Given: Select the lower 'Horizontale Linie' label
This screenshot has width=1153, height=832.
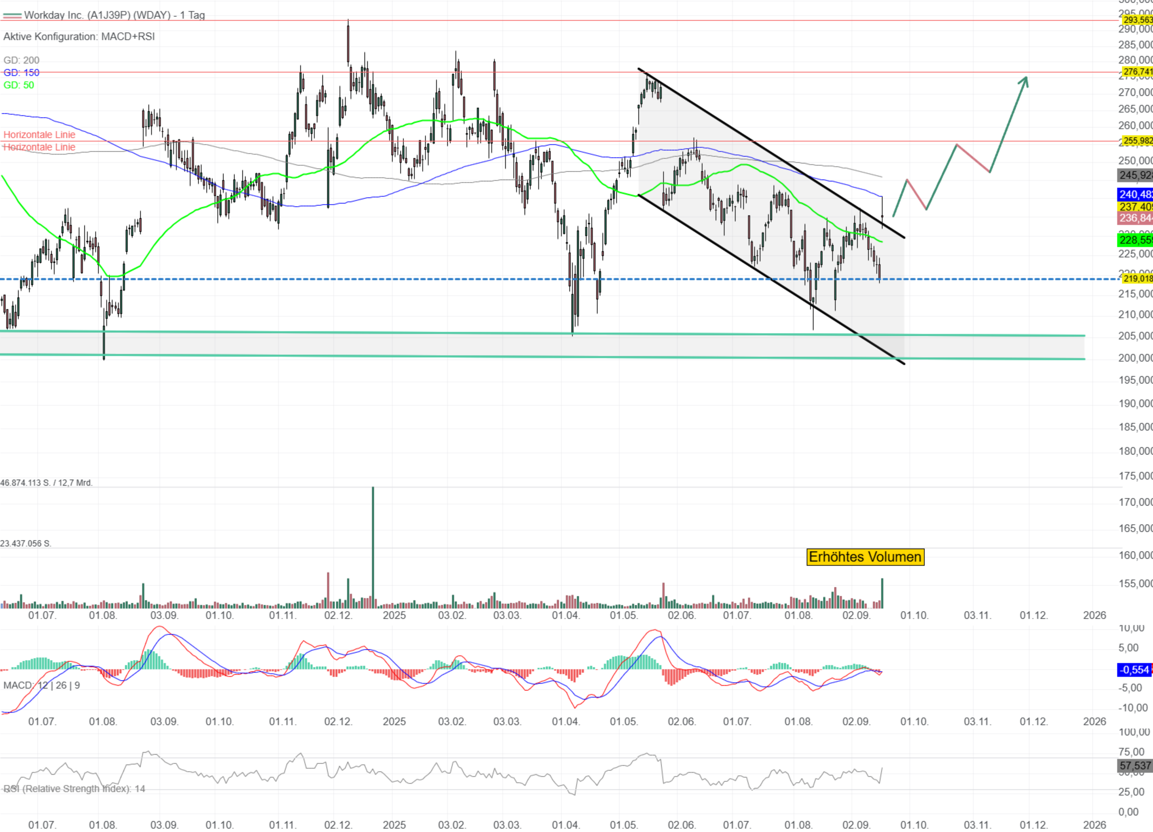Looking at the screenshot, I should pyautogui.click(x=39, y=147).
